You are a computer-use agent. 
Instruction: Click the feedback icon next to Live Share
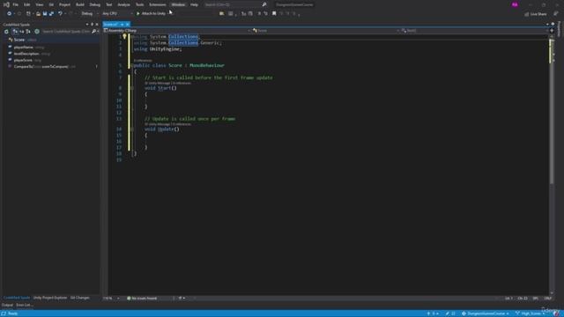coord(556,14)
